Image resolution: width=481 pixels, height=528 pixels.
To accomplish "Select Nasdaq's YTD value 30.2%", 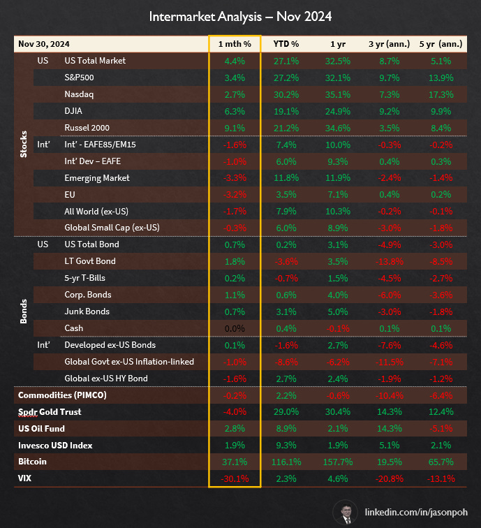I will coord(286,94).
